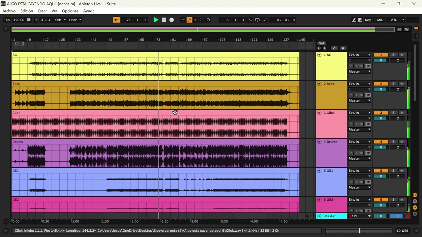422x237 pixels.
Task: Click the Tap tempo button
Action: coord(7,20)
